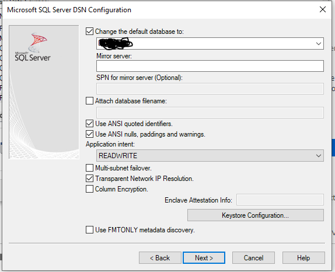Screen dimensions: 335x272
Task: Click into the Mirror server field
Action: click(x=210, y=66)
